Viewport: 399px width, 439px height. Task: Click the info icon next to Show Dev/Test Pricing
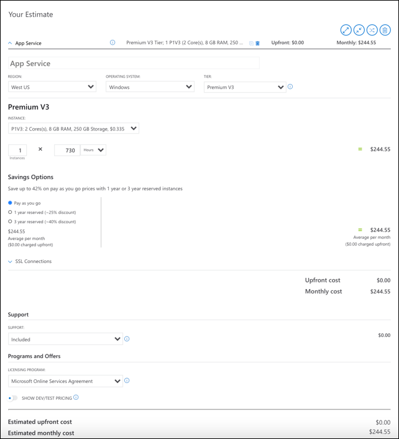(76, 397)
